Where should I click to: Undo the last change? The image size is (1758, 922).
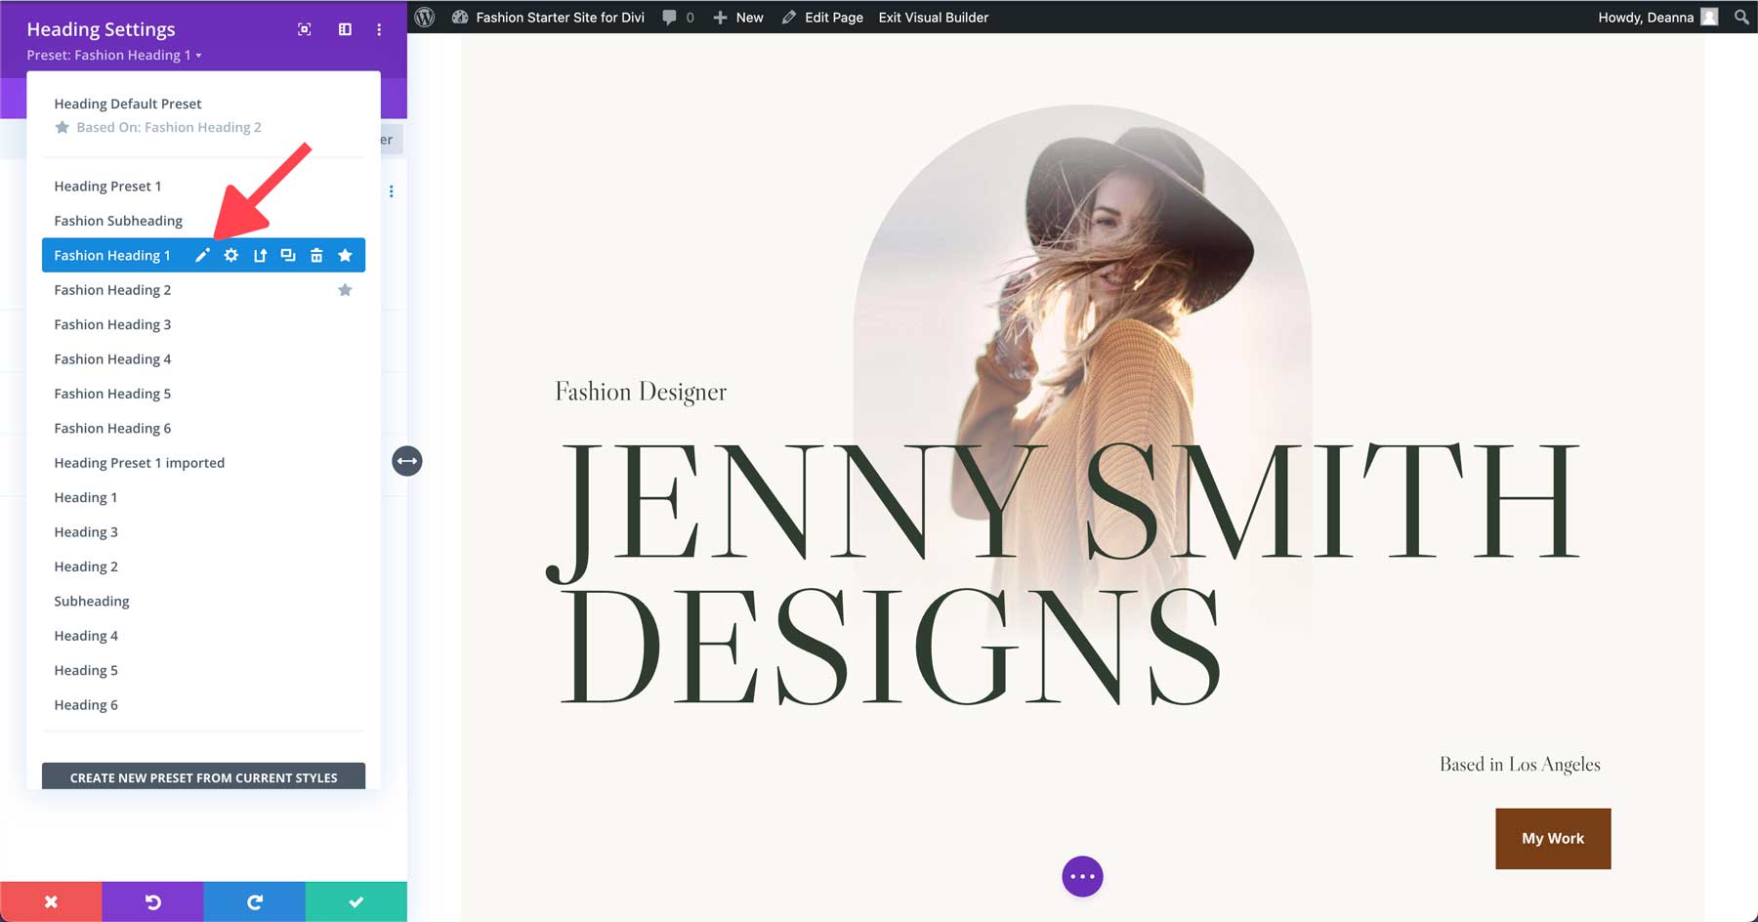click(153, 901)
